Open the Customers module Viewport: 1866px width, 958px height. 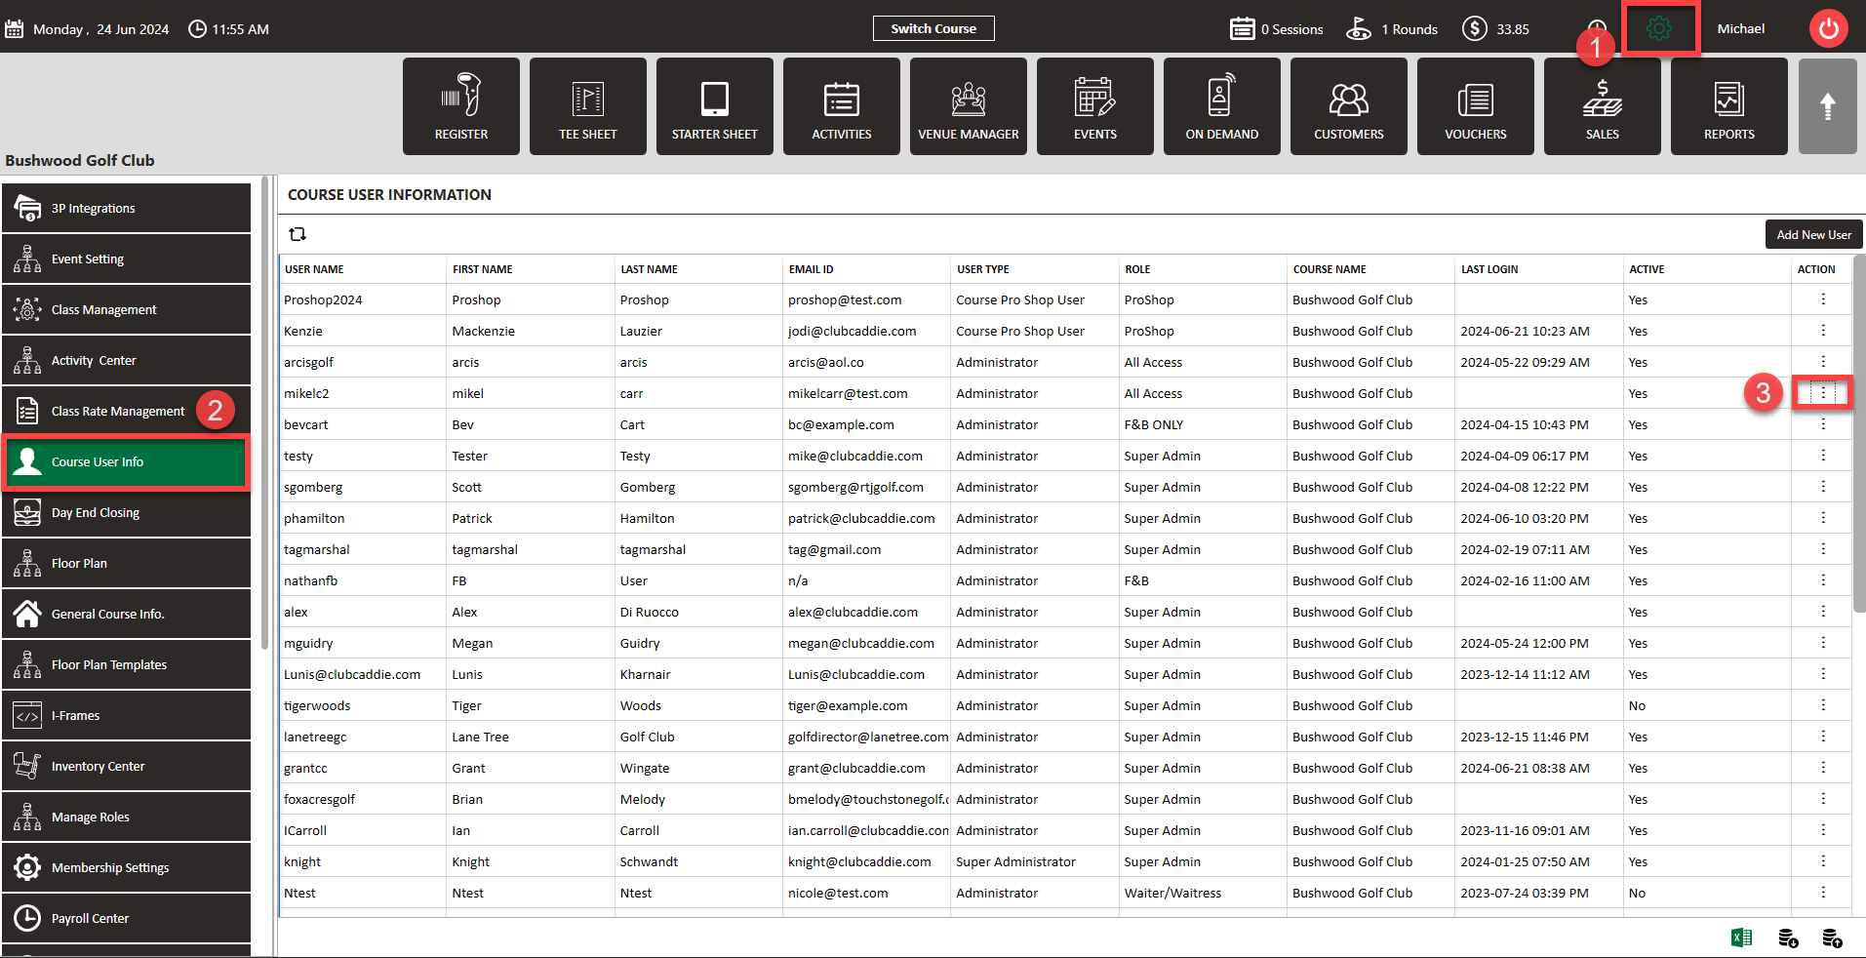pyautogui.click(x=1349, y=106)
